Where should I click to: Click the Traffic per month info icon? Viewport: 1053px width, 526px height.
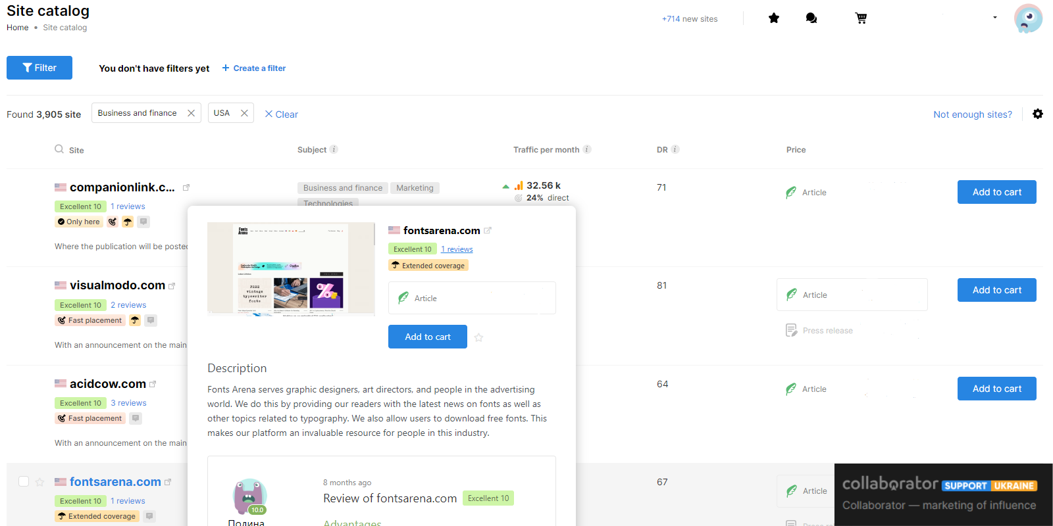[587, 149]
